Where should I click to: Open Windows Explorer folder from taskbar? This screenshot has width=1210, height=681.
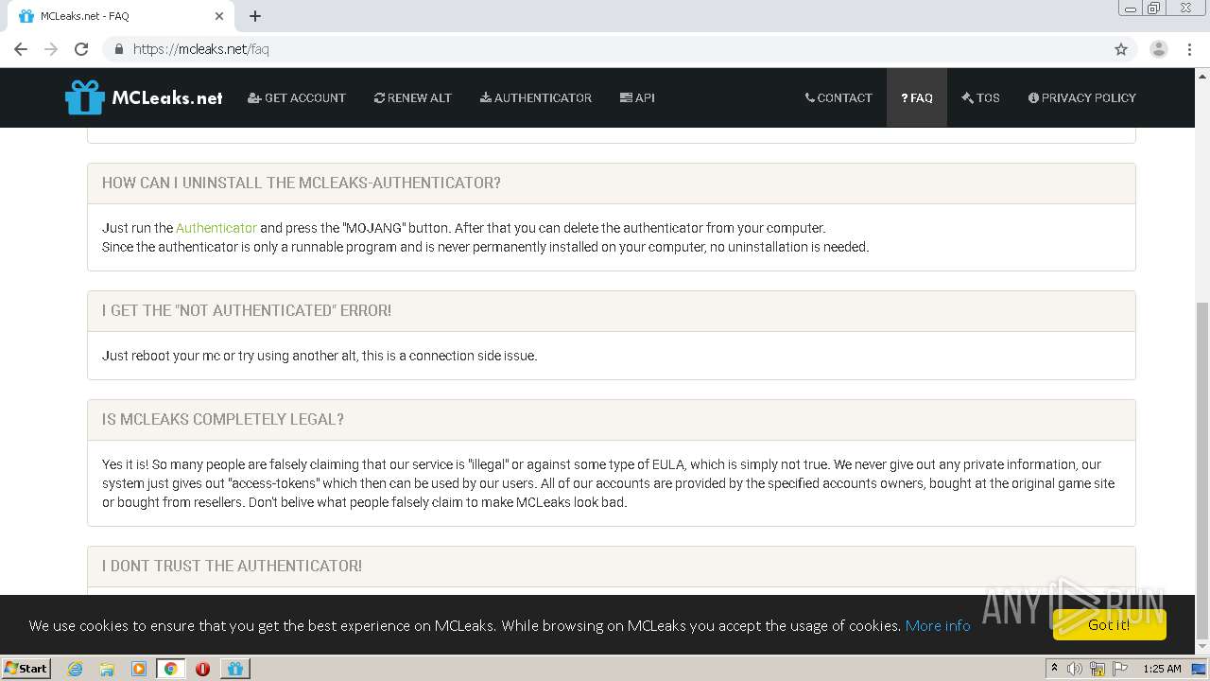(x=107, y=669)
